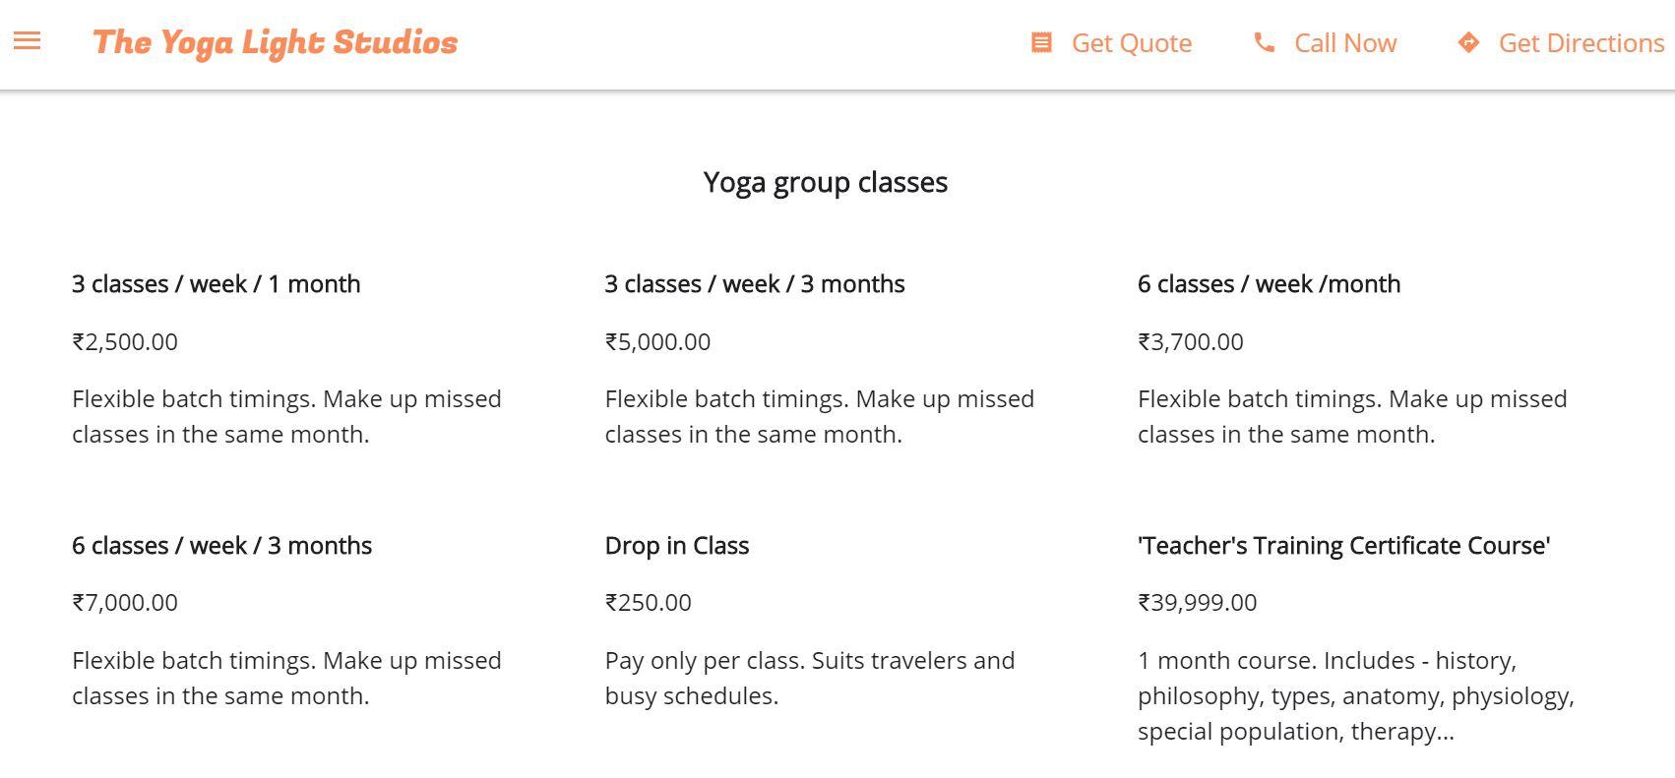Open the 3 classes / week / 1 month plan
Screen dimensions: 1675x778
pos(216,284)
